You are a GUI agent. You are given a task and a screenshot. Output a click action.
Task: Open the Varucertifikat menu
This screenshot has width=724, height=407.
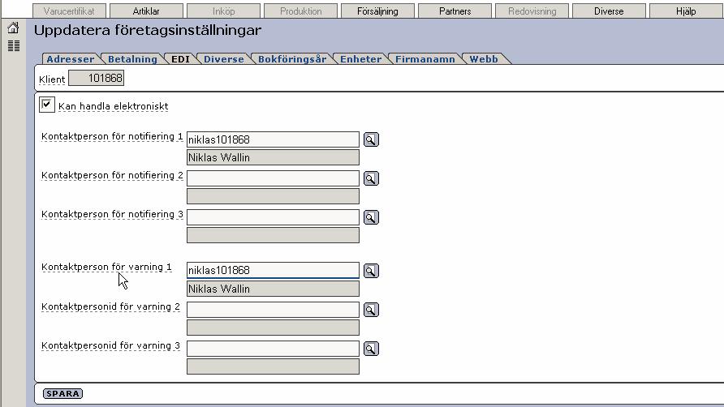tap(69, 11)
